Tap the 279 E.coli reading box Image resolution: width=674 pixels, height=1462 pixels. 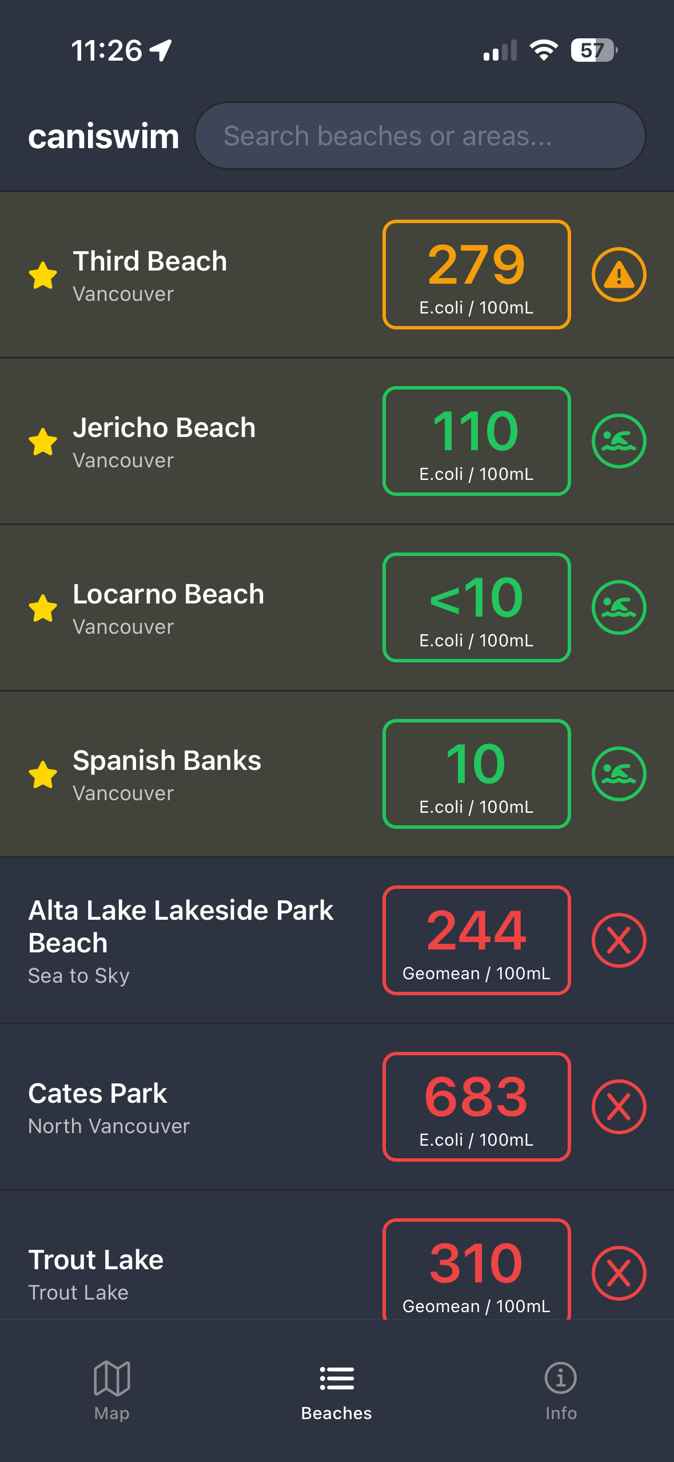[476, 275]
